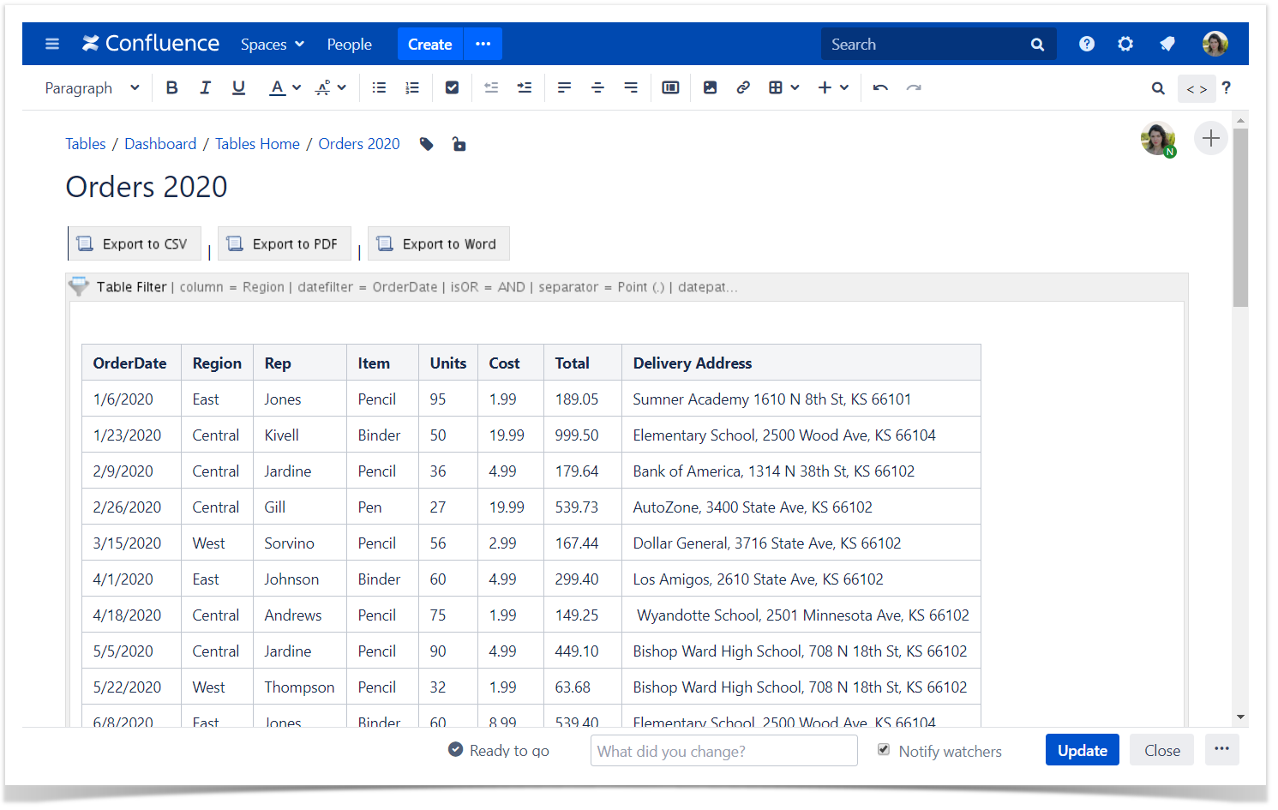Click the Update button
This screenshot has width=1278, height=810.
point(1082,750)
